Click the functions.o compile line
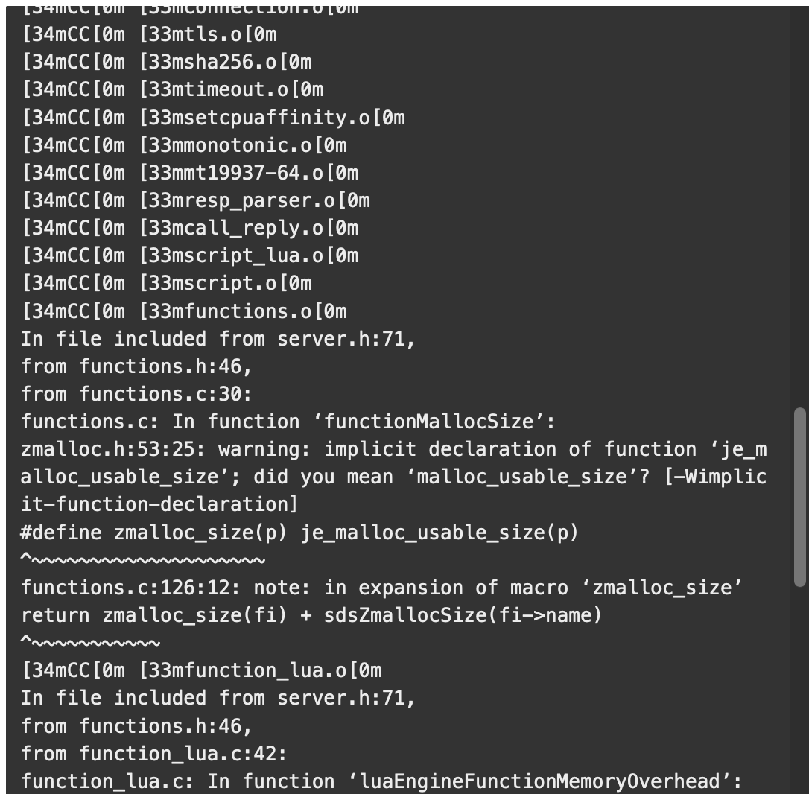The width and height of the screenshot is (809, 794). (184, 311)
